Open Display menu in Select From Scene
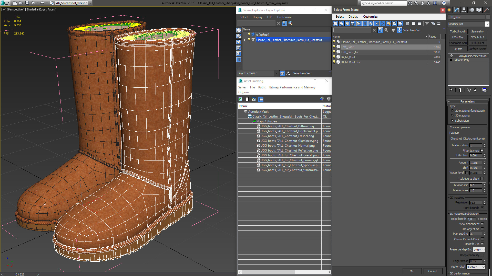Screen dimensions: 492x276 tap(353, 17)
